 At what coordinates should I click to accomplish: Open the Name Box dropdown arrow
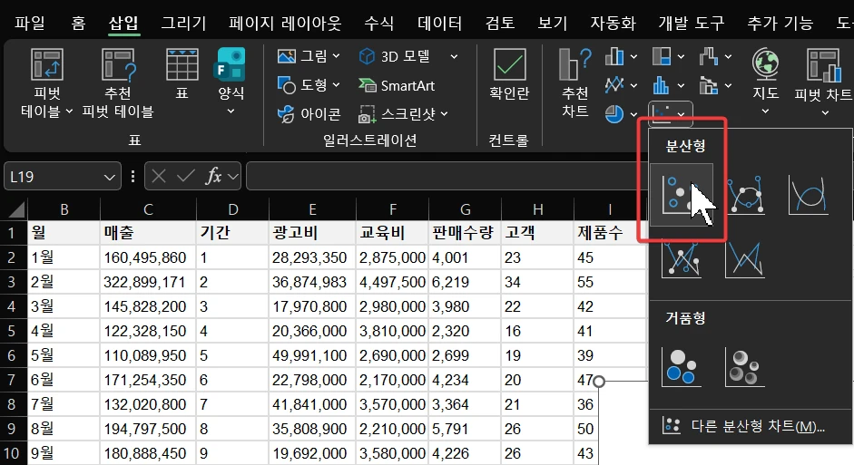[111, 177]
